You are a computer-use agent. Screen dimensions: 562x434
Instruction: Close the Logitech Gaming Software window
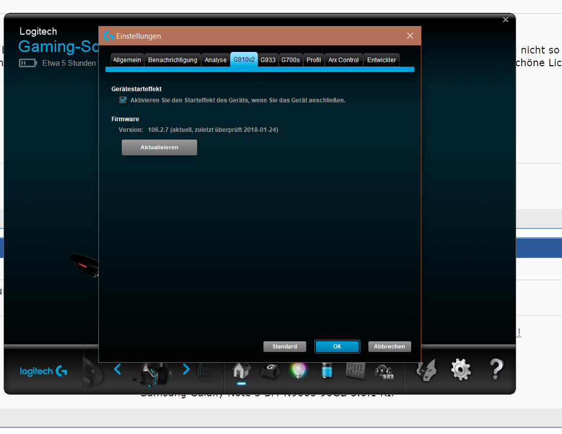pos(505,20)
